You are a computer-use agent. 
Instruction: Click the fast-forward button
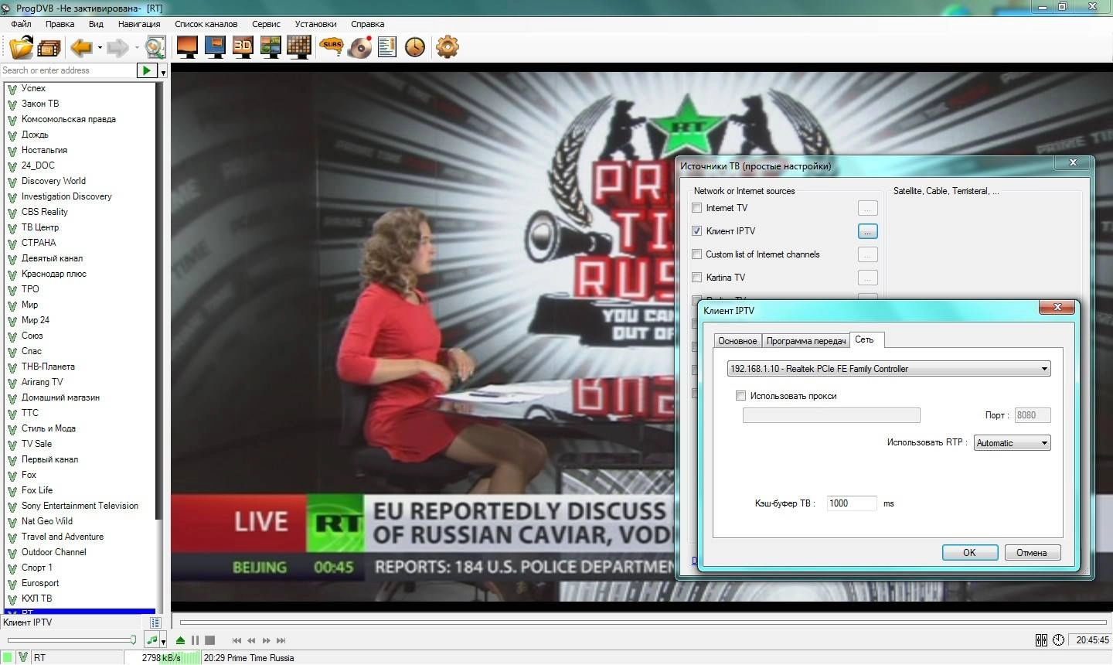point(267,640)
